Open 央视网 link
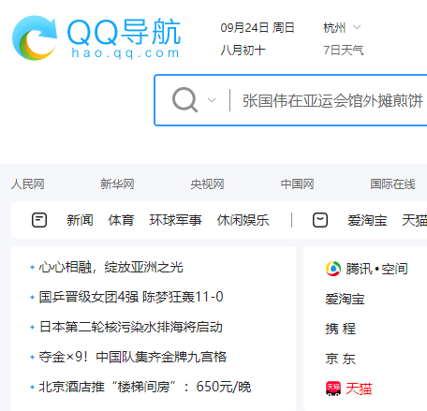Image resolution: width=427 pixels, height=411 pixels. pos(207,184)
